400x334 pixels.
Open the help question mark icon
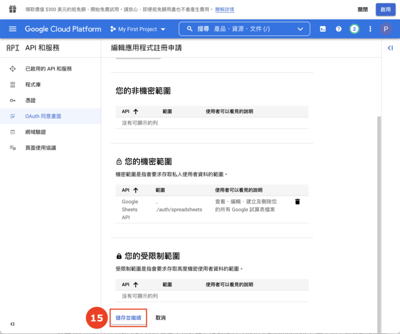[x=339, y=29]
